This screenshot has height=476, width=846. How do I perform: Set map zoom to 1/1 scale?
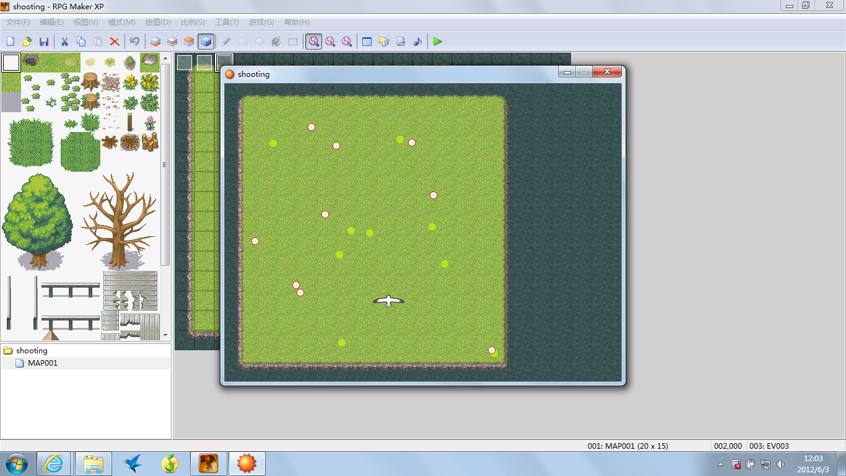[313, 42]
